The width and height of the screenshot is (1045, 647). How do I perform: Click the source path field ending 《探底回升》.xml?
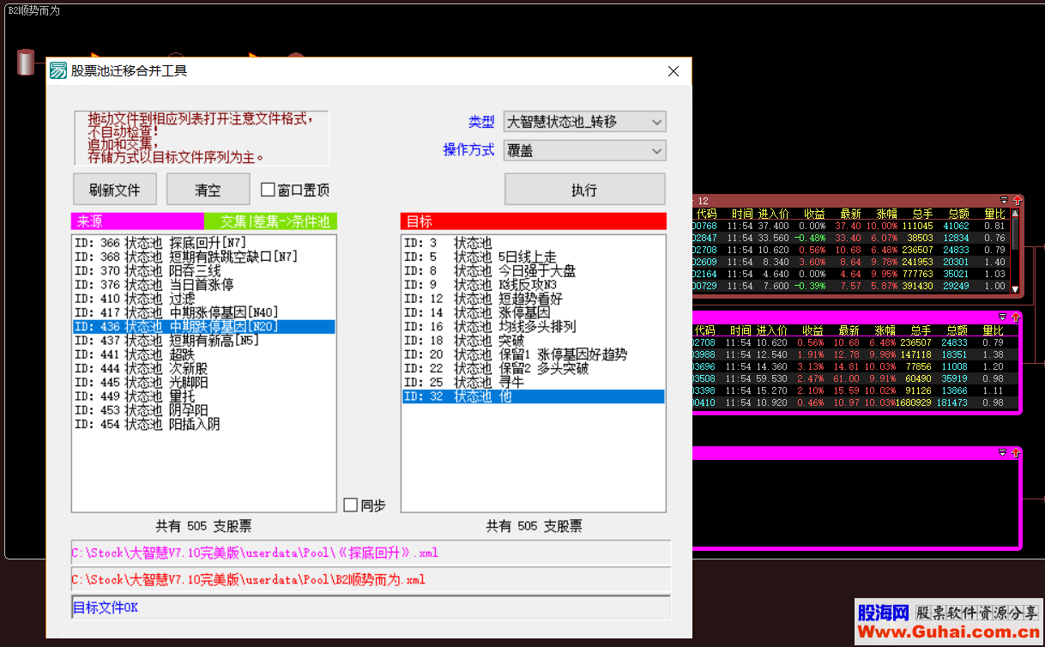tap(371, 553)
